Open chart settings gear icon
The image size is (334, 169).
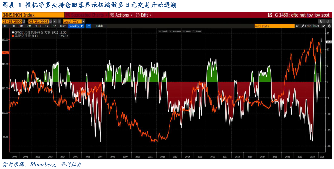point(329,26)
